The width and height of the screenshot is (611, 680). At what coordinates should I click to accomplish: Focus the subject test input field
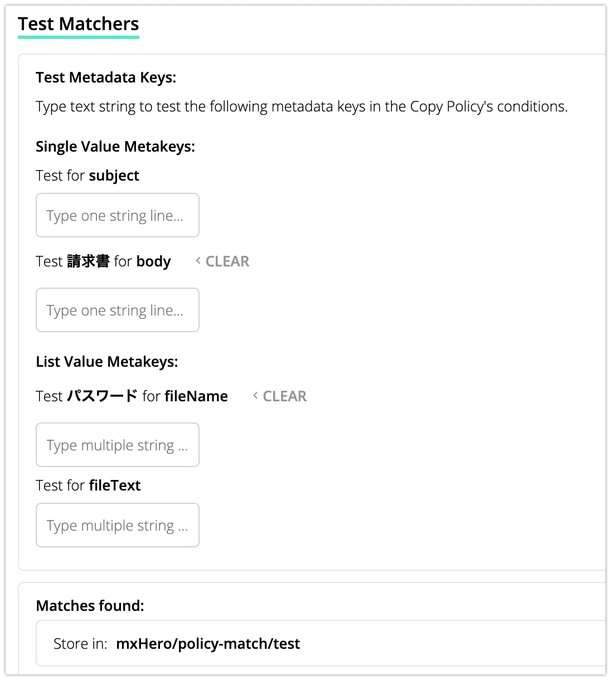click(x=118, y=216)
